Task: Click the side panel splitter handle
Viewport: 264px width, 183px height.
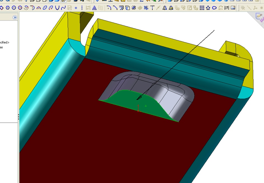Action: (18, 117)
